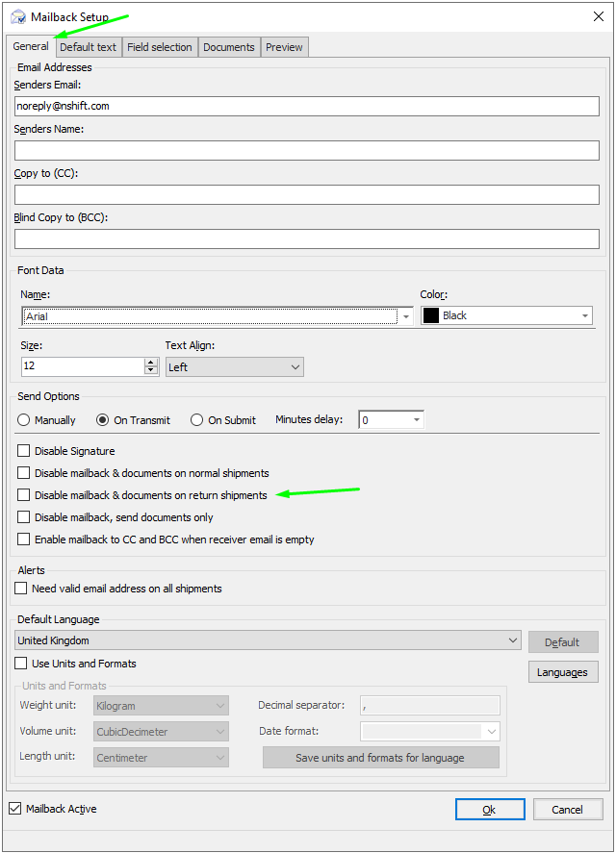This screenshot has width=616, height=853.
Task: Click the Mailback Setup title bar icon
Action: pyautogui.click(x=17, y=16)
